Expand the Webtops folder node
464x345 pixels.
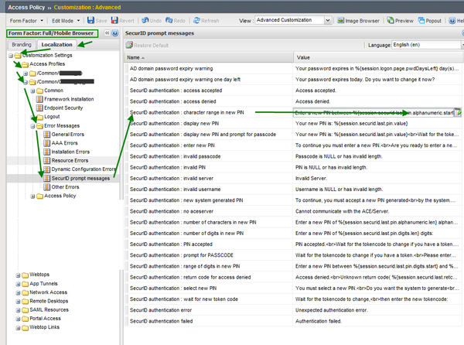click(x=18, y=275)
